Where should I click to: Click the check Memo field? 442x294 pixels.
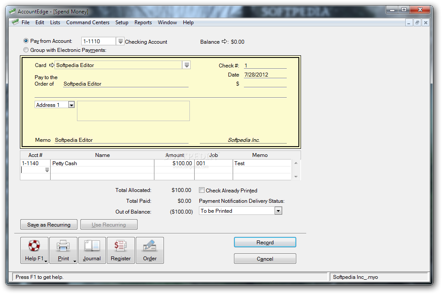122,140
